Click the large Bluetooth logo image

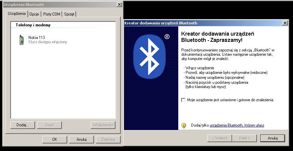[x=149, y=56]
